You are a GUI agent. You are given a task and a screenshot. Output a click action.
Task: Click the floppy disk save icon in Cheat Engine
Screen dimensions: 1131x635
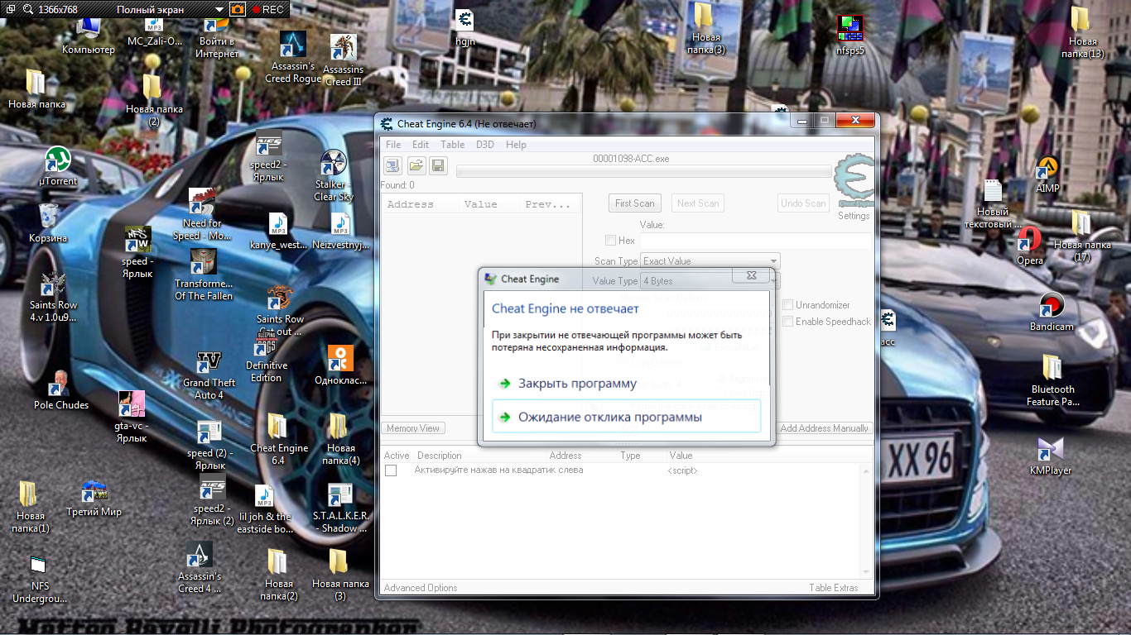438,165
